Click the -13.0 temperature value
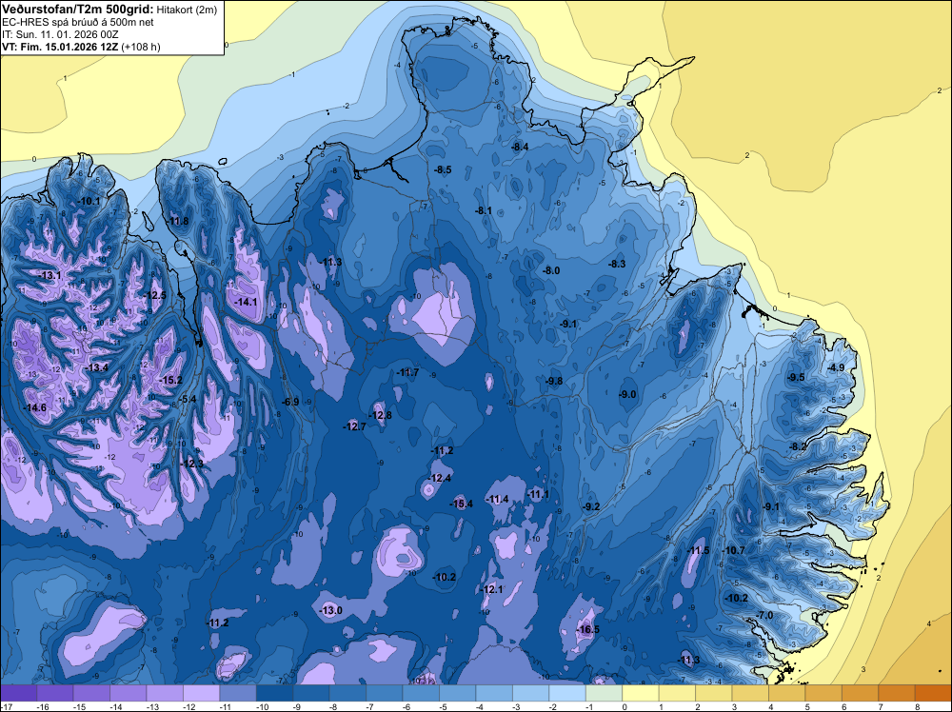 (x=331, y=610)
